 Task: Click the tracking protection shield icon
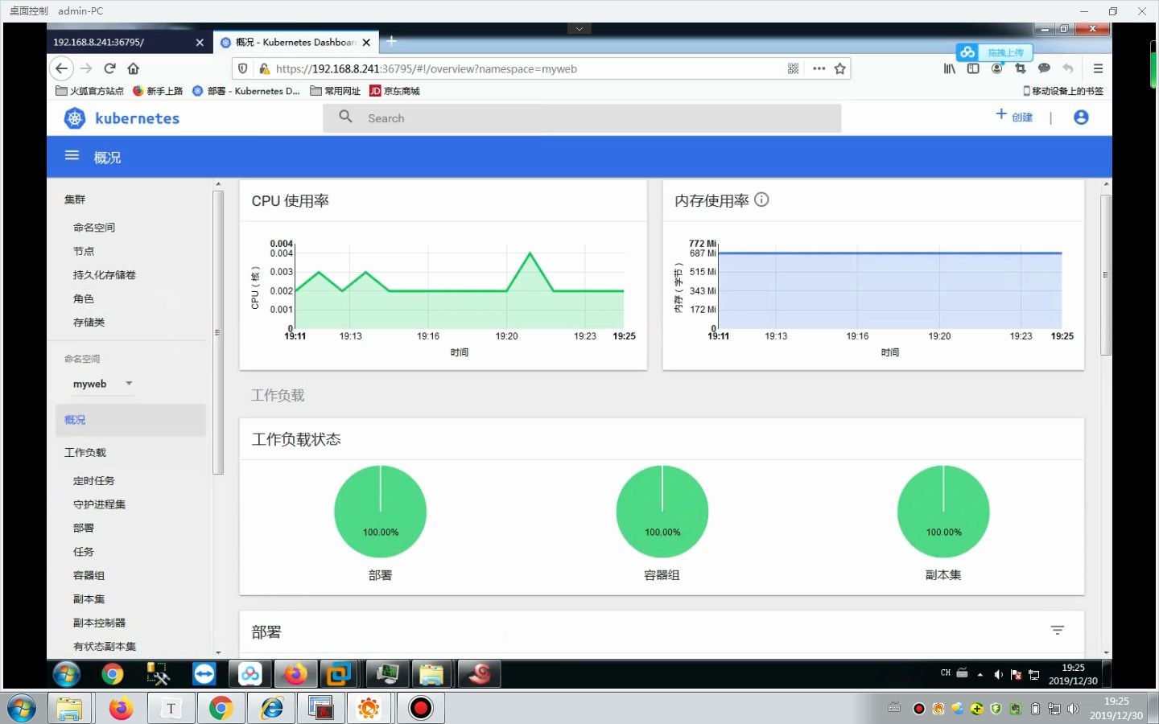(243, 69)
